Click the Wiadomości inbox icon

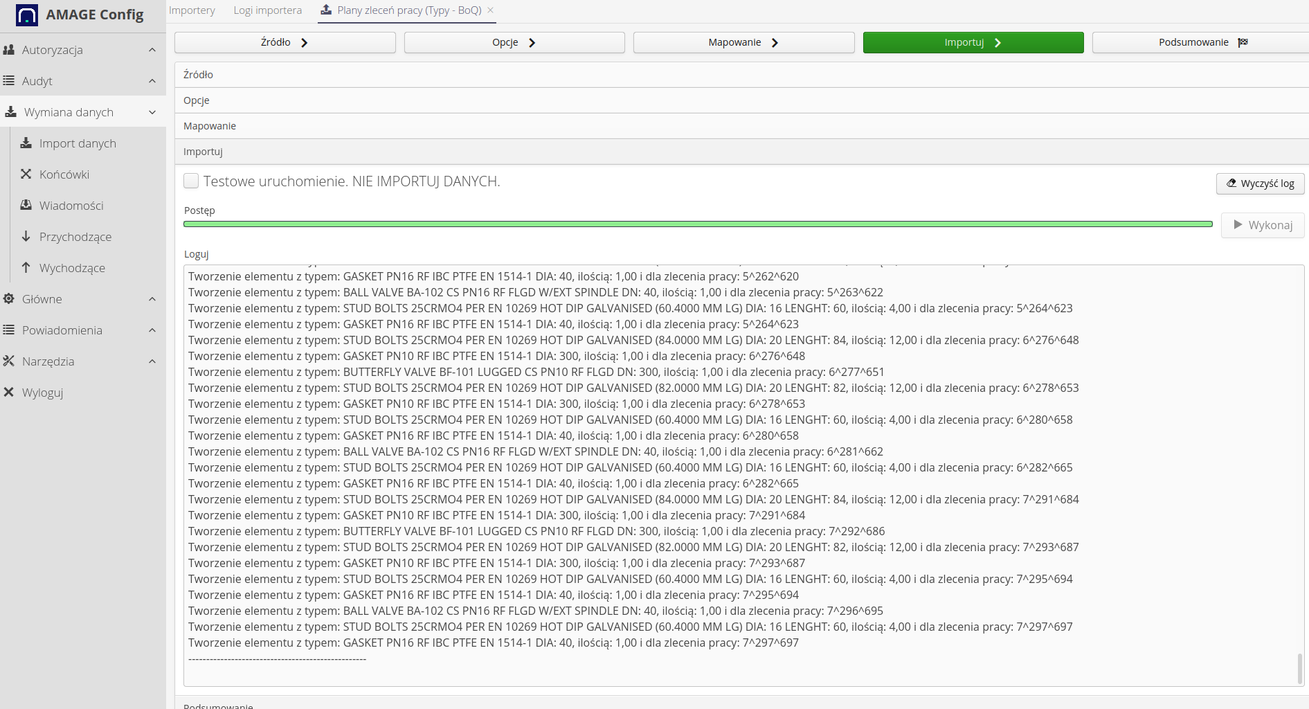26,206
